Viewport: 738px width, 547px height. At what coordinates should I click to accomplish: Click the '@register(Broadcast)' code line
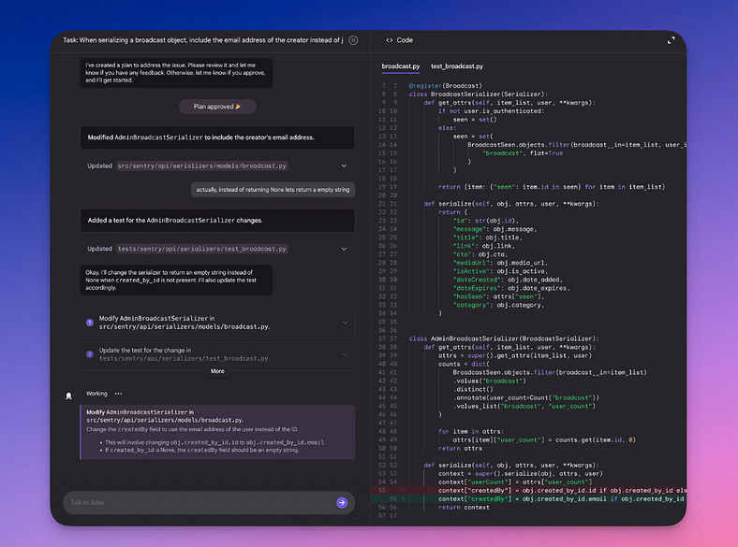tap(445, 86)
